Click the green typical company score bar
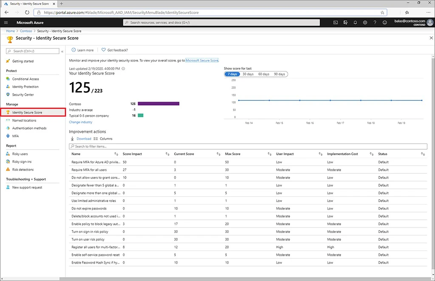Viewport: 435px width, 281px height. [x=141, y=116]
